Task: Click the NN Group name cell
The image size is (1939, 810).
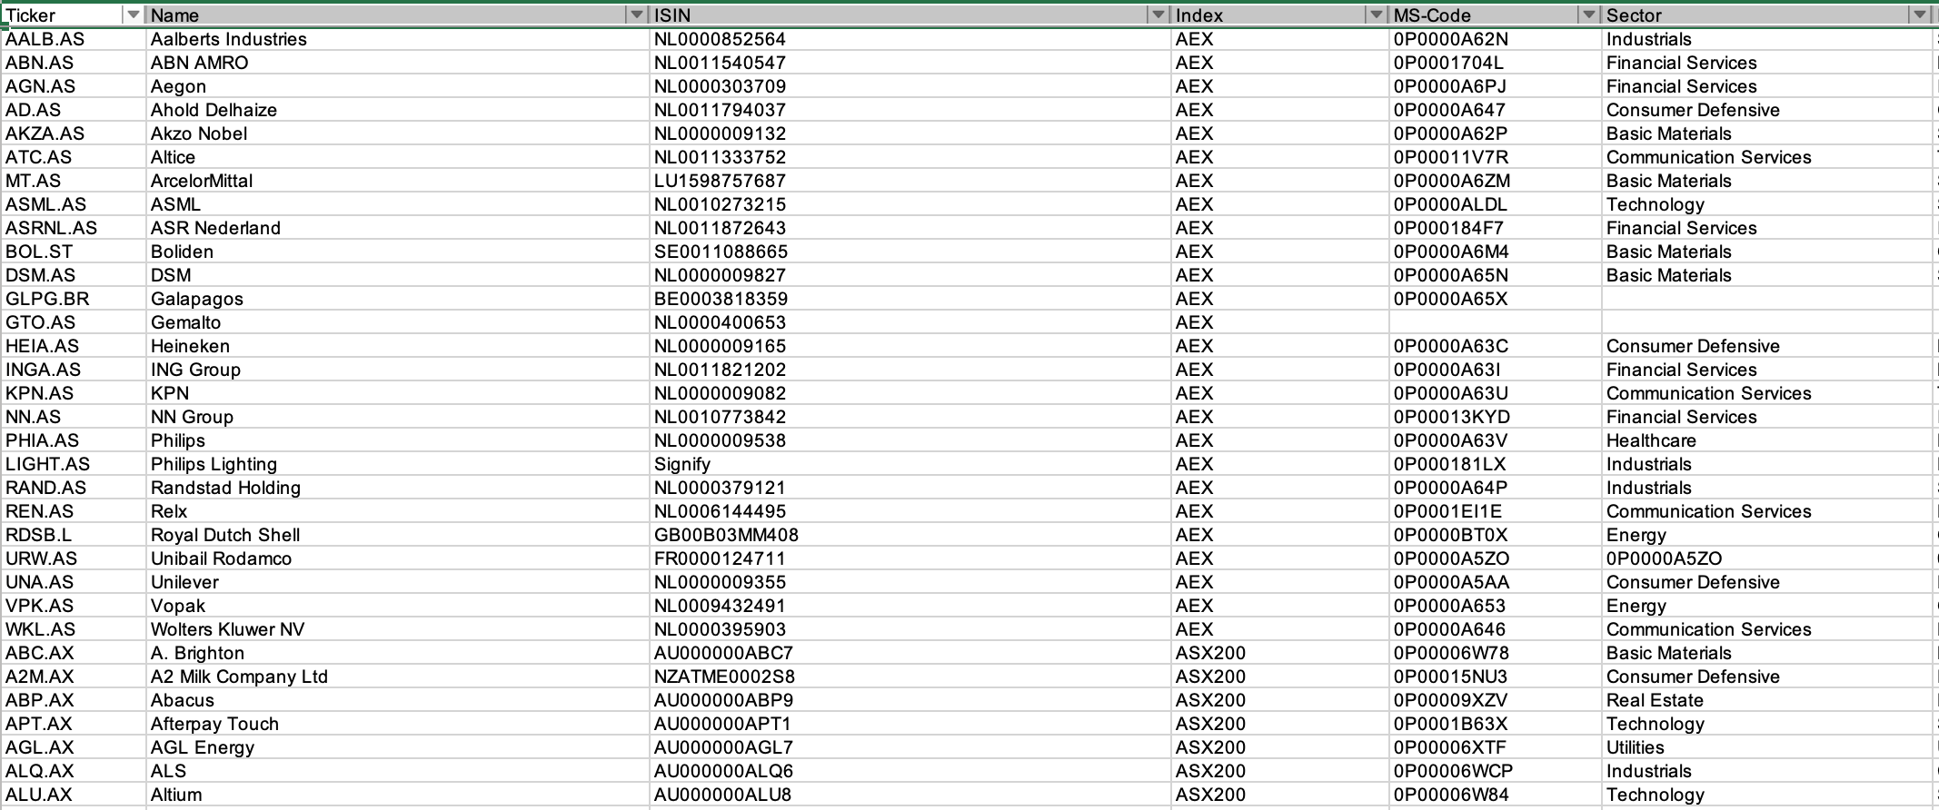Action: point(398,417)
